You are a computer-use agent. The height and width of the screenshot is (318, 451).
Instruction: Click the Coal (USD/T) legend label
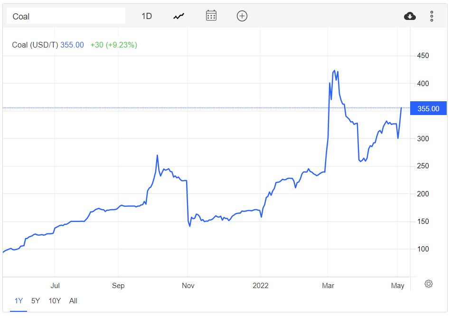35,45
